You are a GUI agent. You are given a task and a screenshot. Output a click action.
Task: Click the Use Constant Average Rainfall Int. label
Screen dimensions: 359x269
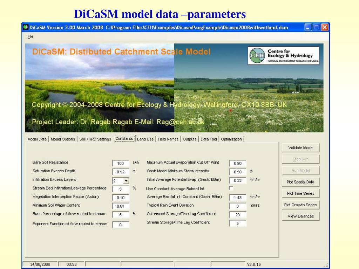coord(175,189)
